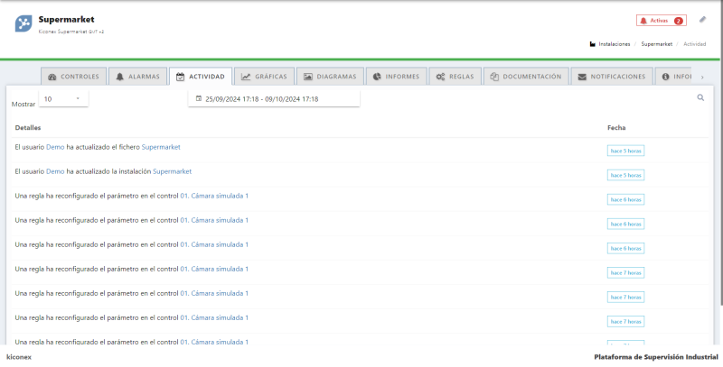Viewport: 723px width, 367px height.
Task: Open the Informes tab
Action: pyautogui.click(x=397, y=77)
